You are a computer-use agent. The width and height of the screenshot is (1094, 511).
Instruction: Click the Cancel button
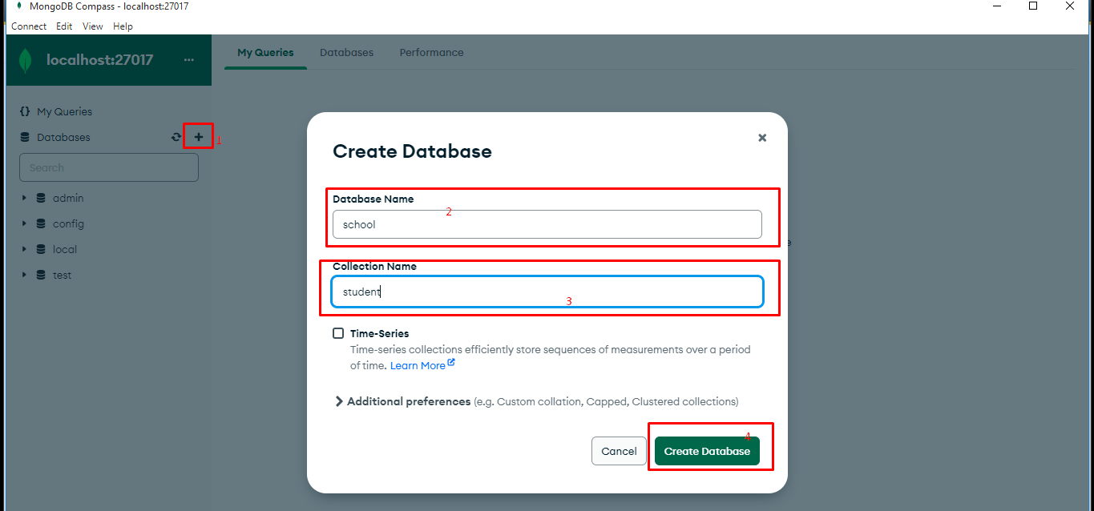(x=619, y=451)
